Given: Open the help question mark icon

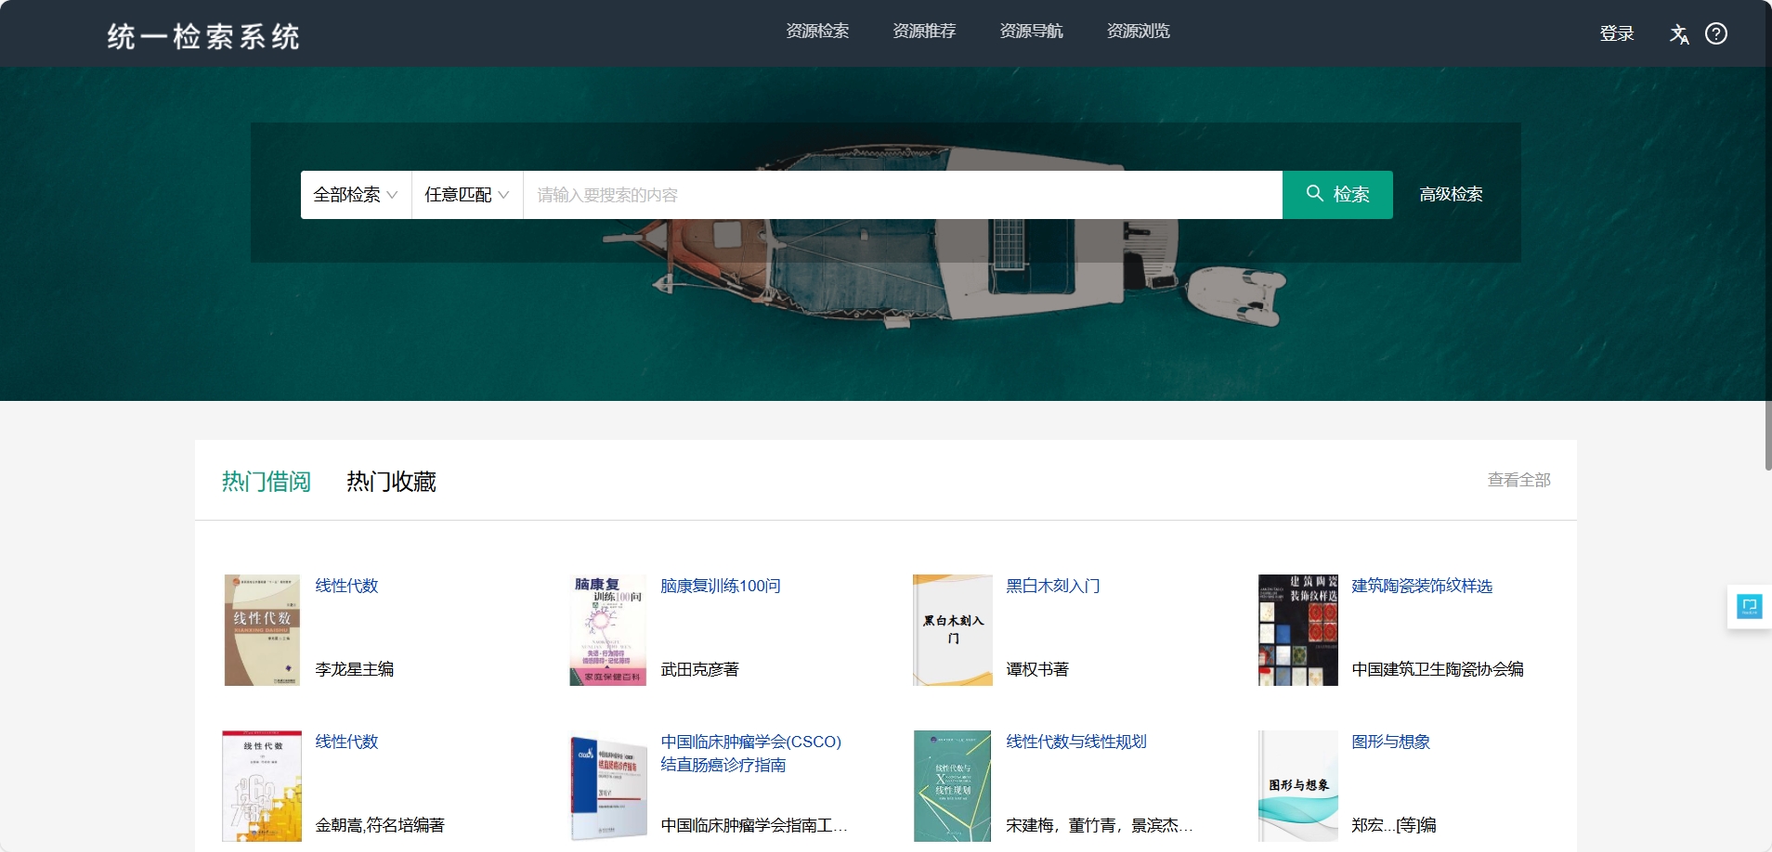Looking at the screenshot, I should [x=1715, y=34].
